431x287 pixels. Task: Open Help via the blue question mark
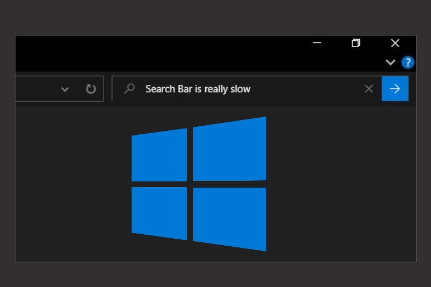(x=407, y=63)
